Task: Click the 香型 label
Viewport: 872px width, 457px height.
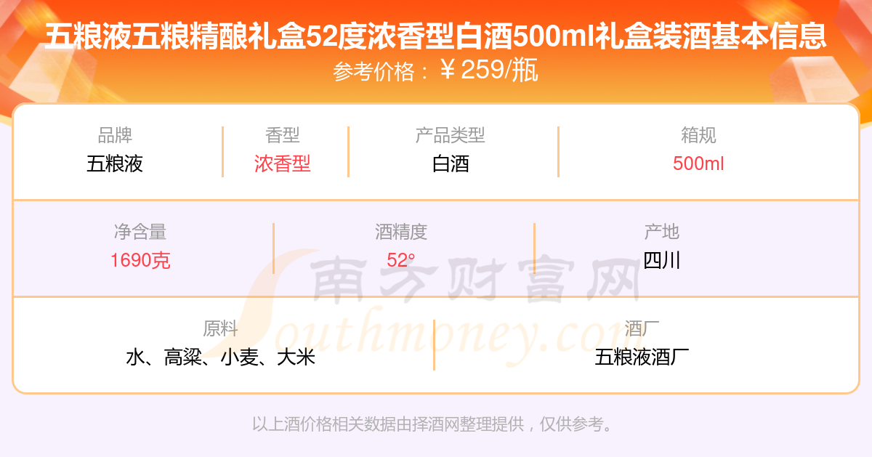Action: (x=283, y=135)
